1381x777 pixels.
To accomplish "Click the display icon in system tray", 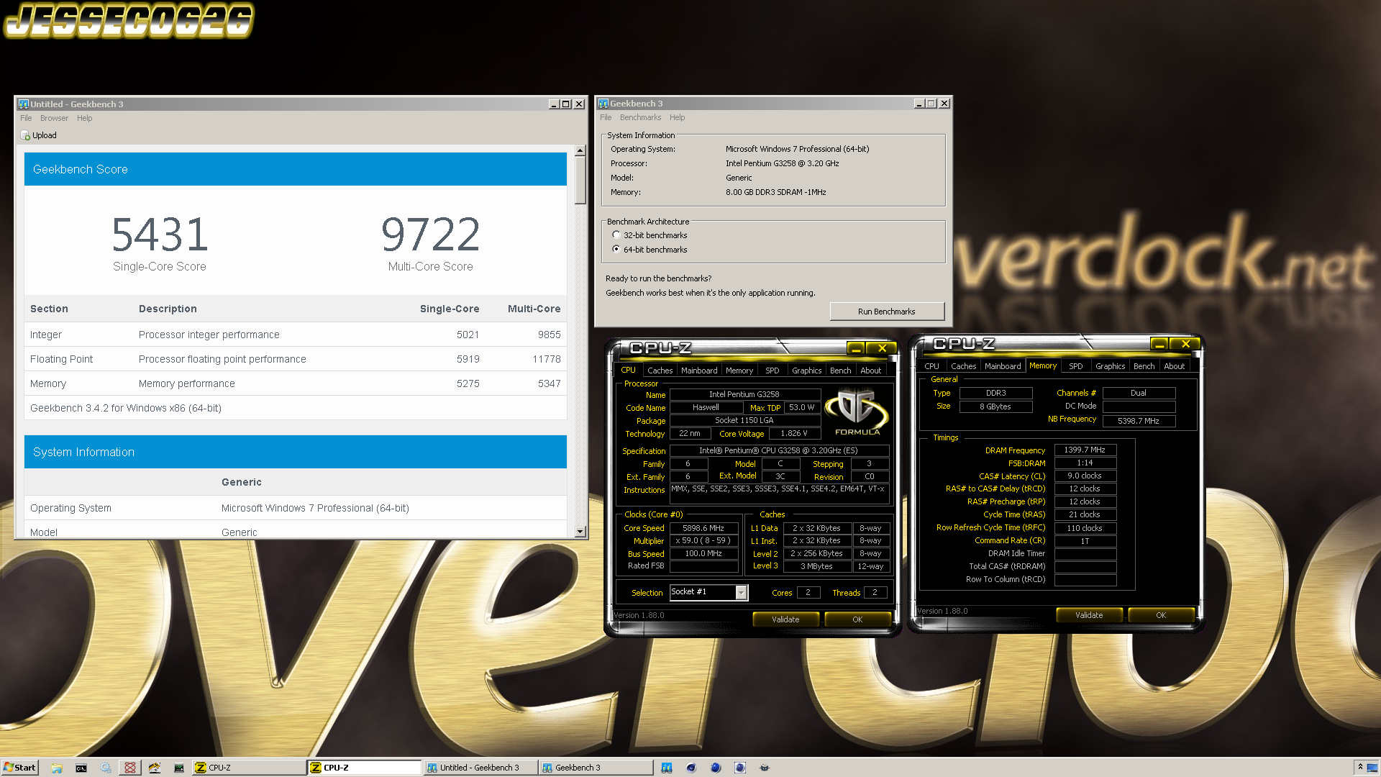I will point(1372,768).
